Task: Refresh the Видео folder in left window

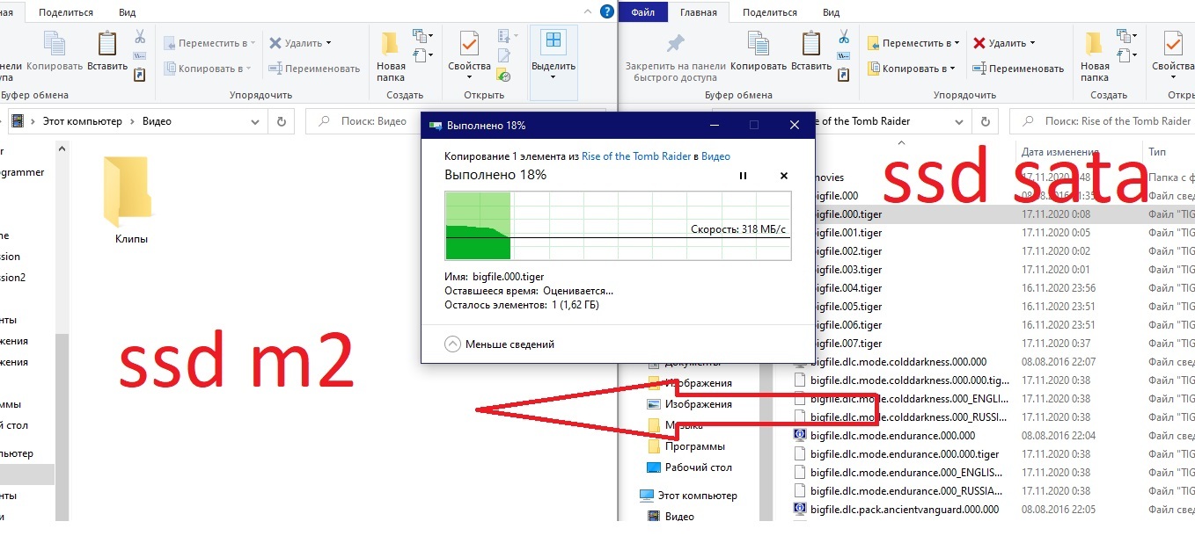Action: point(282,121)
